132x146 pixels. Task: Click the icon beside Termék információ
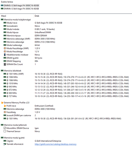[x=5, y=144]
